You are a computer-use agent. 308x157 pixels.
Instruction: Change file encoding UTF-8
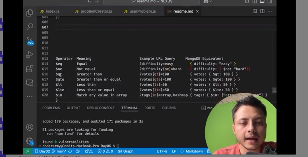click(162, 151)
